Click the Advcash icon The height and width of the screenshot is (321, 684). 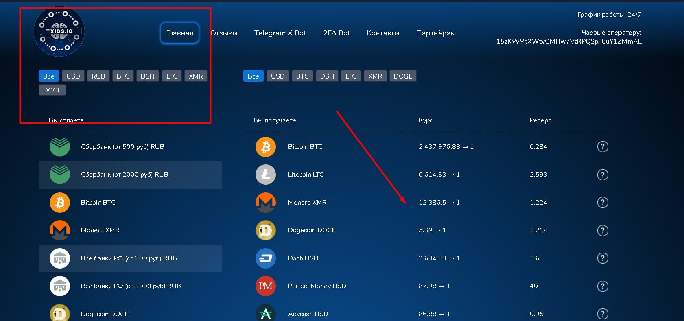pos(266,313)
